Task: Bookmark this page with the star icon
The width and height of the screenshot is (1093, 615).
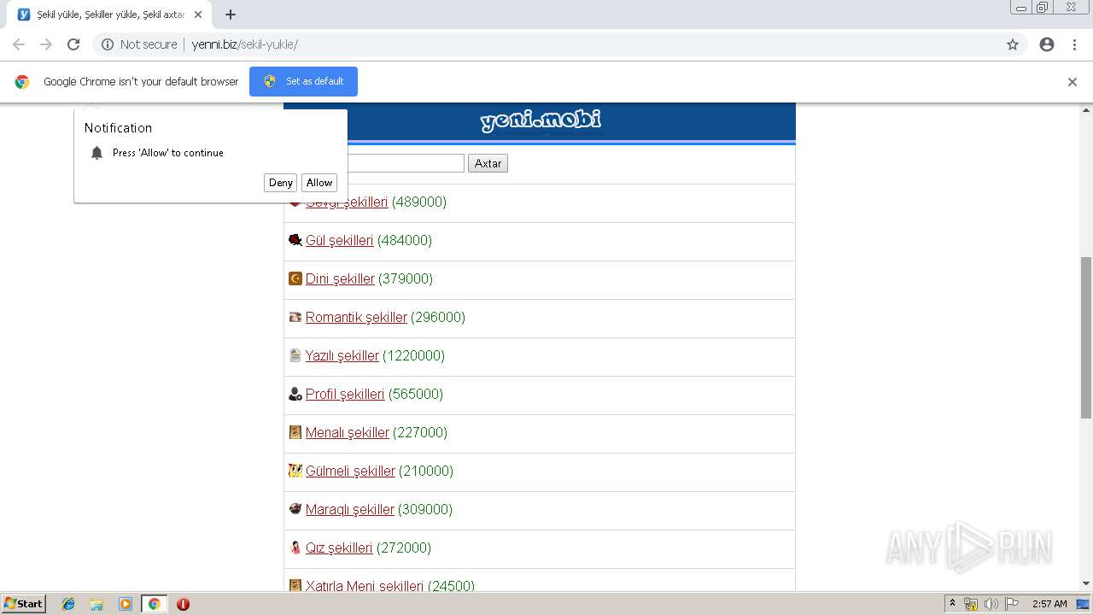Action: (x=1013, y=44)
